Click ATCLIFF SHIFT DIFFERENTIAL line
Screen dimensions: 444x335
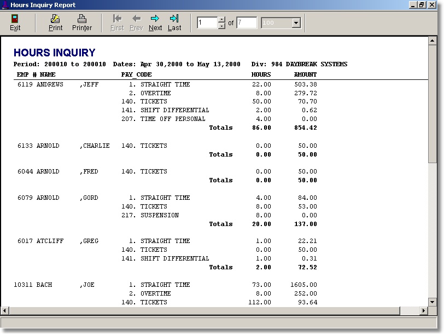click(165, 258)
